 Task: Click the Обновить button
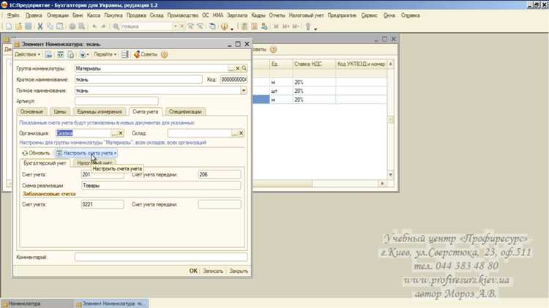tap(36, 153)
